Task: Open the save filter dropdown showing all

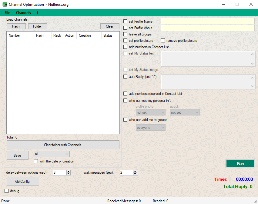Action: 52,154
